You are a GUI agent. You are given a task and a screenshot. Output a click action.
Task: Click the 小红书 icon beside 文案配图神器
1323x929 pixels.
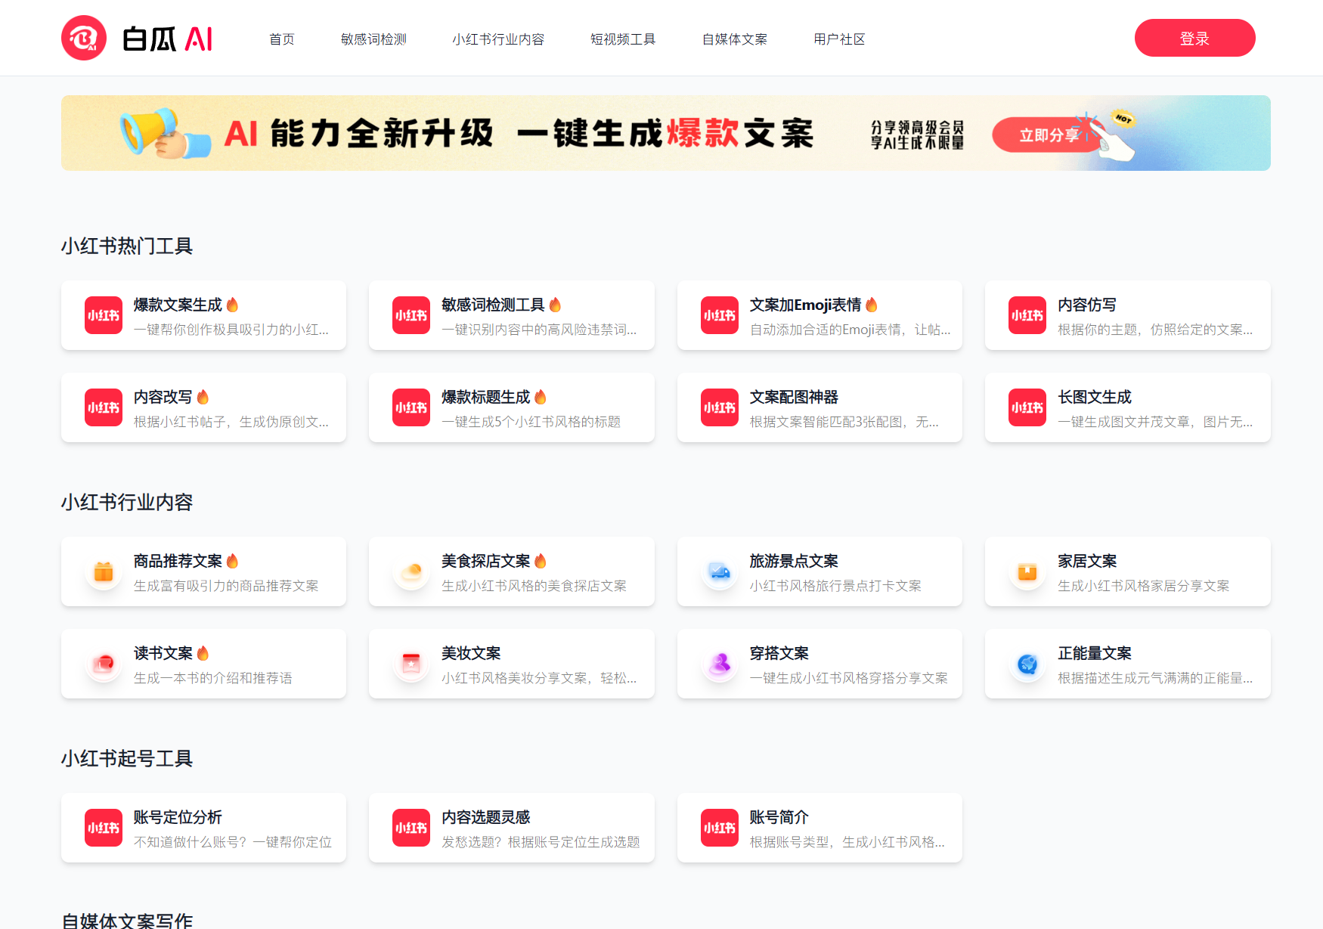pos(720,407)
